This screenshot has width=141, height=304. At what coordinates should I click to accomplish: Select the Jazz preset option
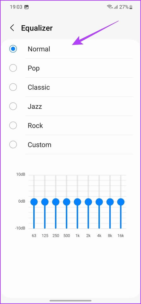[13, 106]
